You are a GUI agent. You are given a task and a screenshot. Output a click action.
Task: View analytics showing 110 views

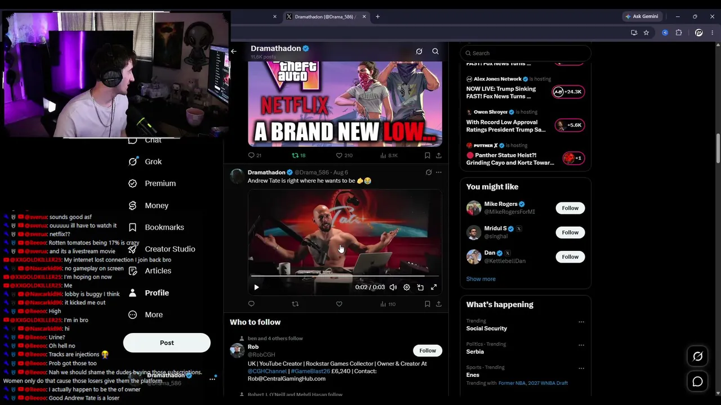[x=388, y=304]
